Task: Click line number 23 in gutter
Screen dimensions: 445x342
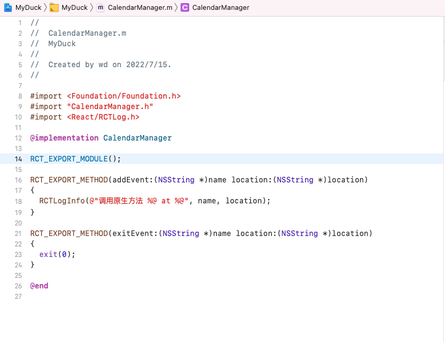Action: [x=18, y=254]
